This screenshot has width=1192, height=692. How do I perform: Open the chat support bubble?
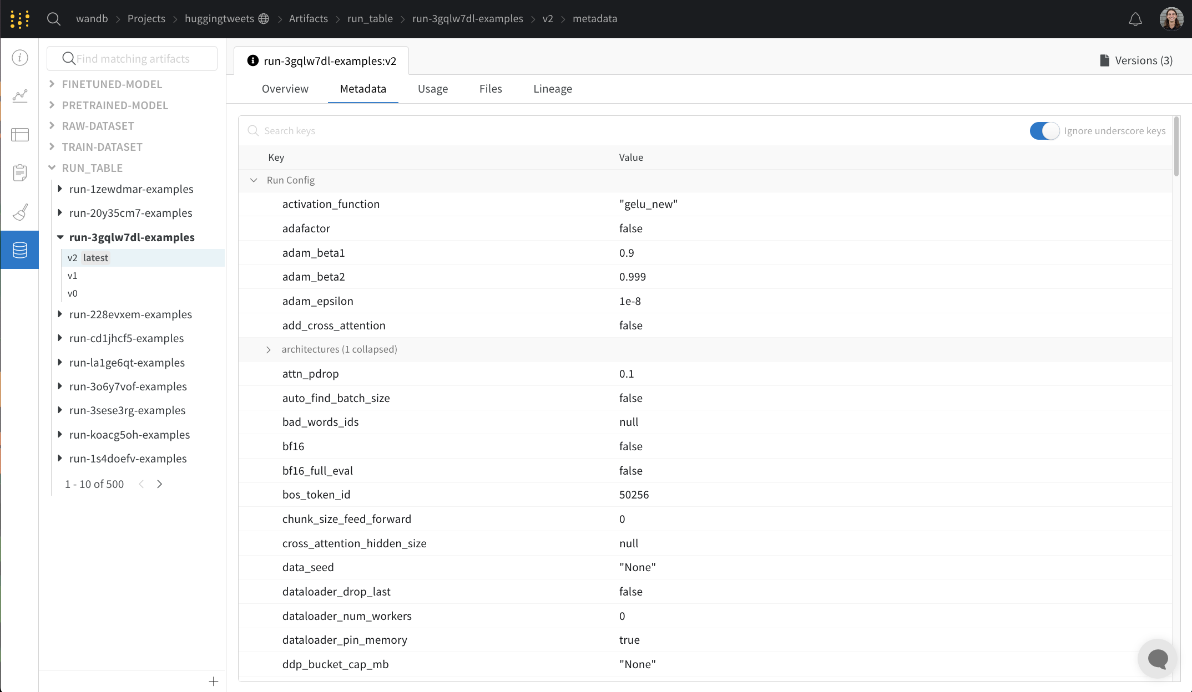tap(1158, 659)
